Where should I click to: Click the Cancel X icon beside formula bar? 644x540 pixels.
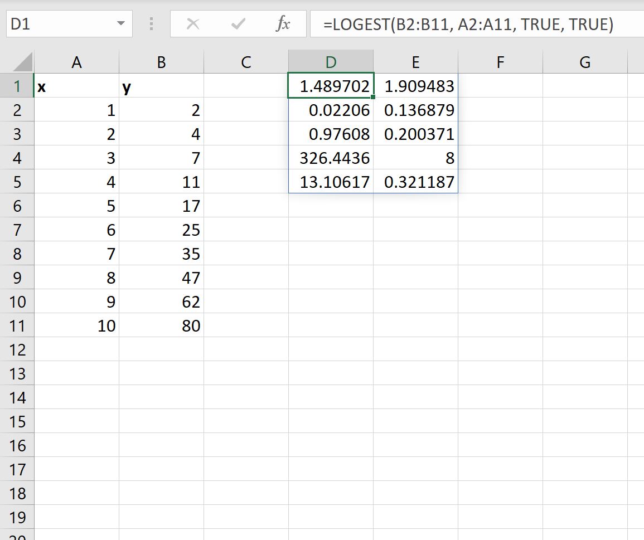pos(193,23)
